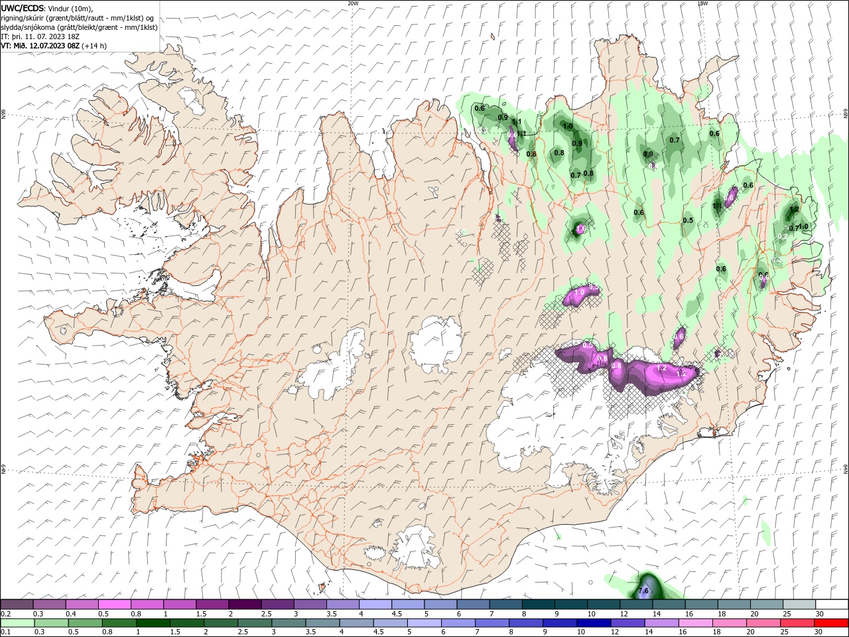This screenshot has height=637, width=849.
Task: Click the 7.6 precipitation value offshore south
Action: coord(643,591)
